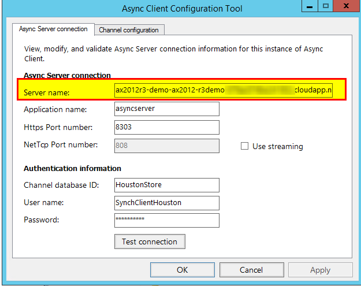Click the Async Client Configuration Tool title bar

tap(182, 8)
